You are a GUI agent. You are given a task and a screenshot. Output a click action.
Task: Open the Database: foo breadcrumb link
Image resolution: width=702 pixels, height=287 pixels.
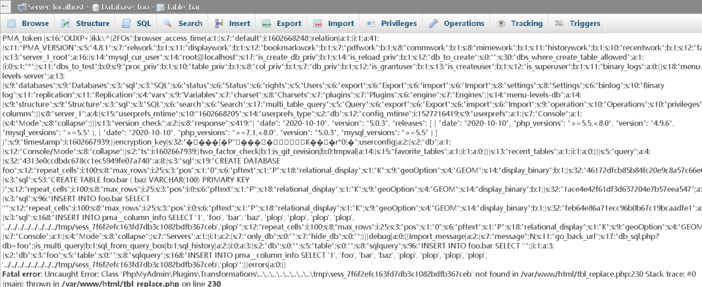tap(124, 7)
